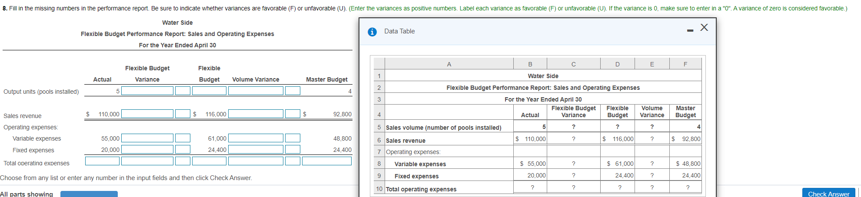Image resolution: width=861 pixels, height=197 pixels.
Task: Select total operating expenses flexible budget variance field
Action: [x=147, y=161]
